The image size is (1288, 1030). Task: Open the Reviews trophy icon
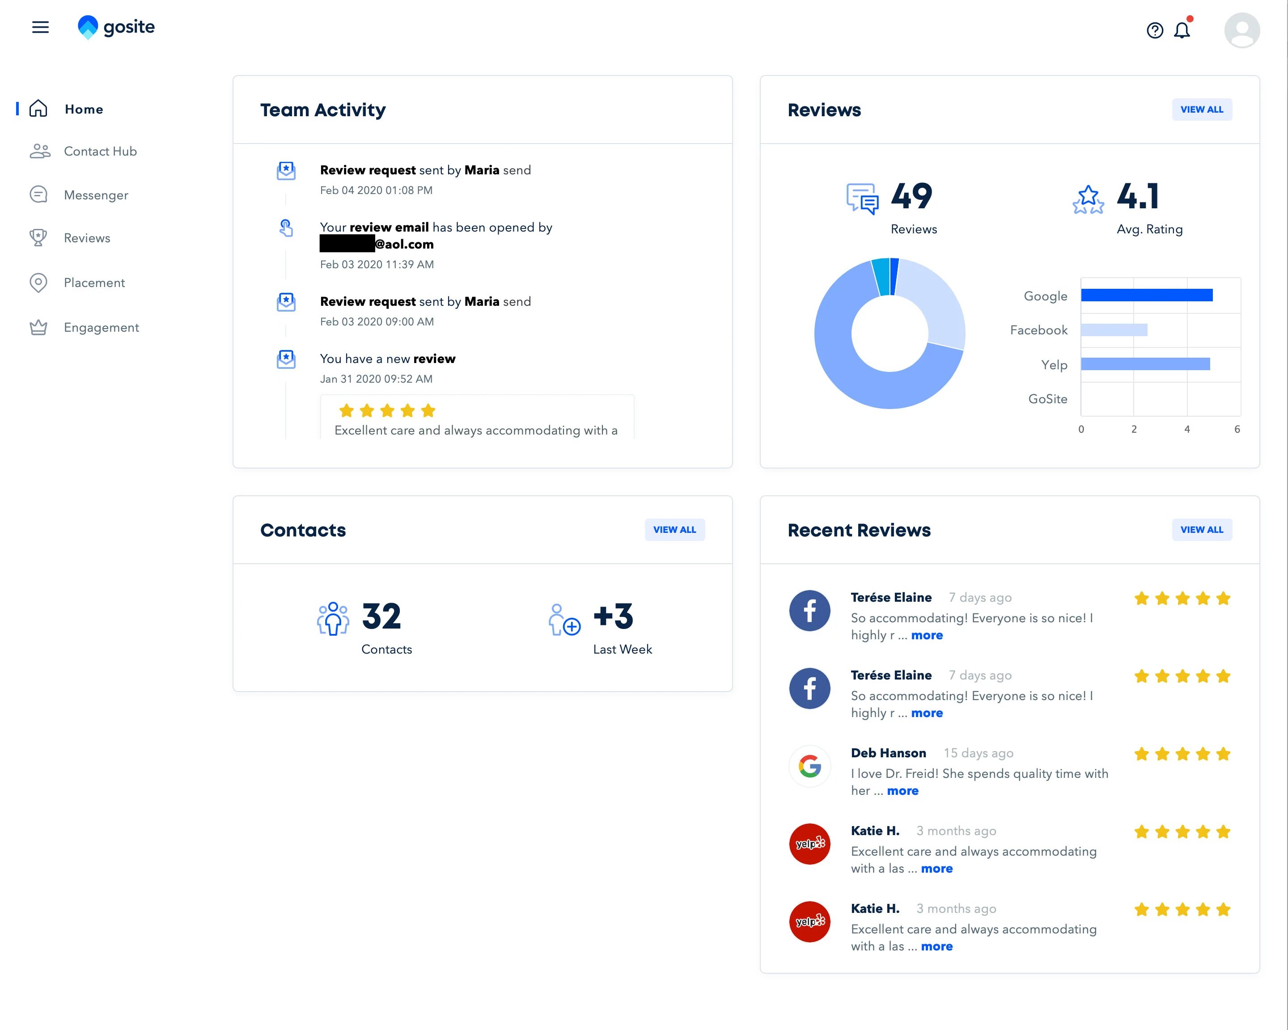click(38, 238)
